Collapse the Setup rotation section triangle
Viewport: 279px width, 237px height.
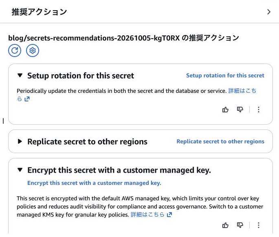[20, 75]
